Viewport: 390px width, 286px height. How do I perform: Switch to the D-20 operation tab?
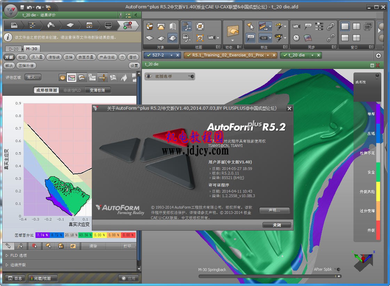14,49
